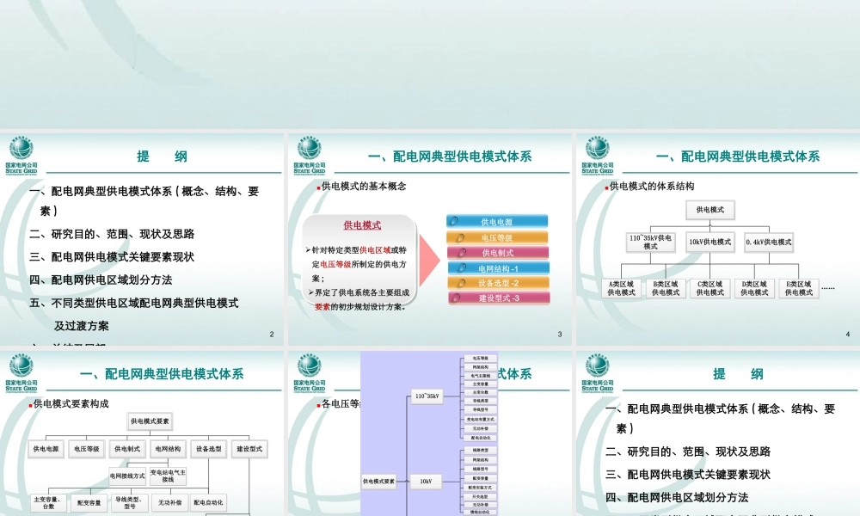Viewport: 860px width, 516px height.
Task: Click the State Grid logo on the first 提纲 slide
Action: [22, 155]
